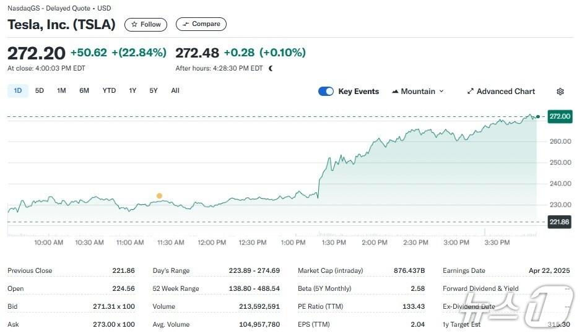Image resolution: width=582 pixels, height=336 pixels.
Task: Switch chart to 6M range
Action: tap(84, 91)
